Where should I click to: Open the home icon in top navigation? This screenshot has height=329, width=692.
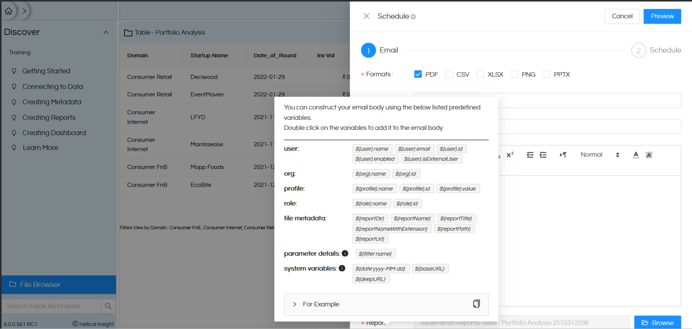pyautogui.click(x=8, y=10)
